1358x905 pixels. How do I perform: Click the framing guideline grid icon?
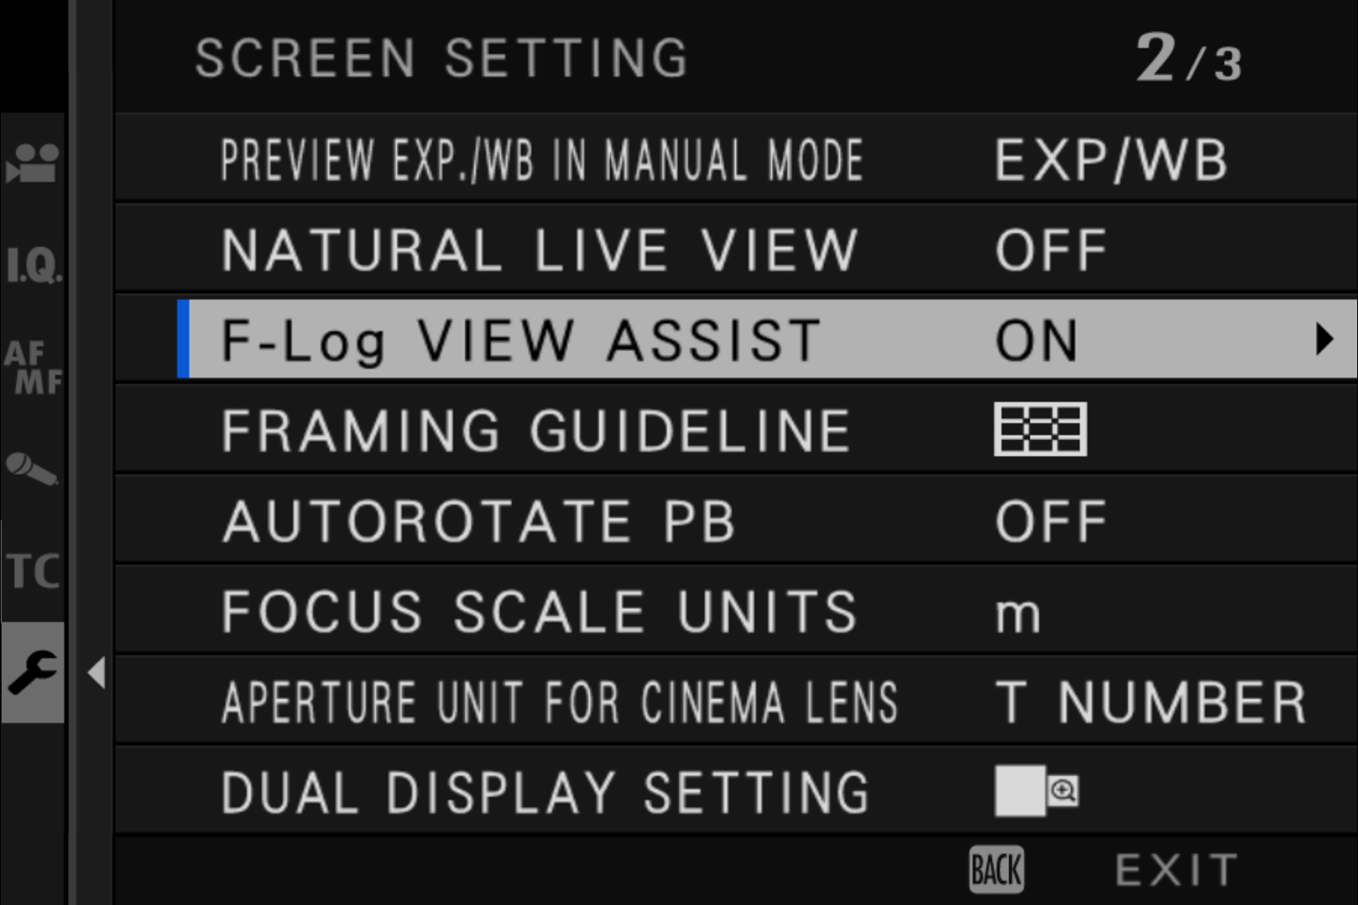(1039, 430)
